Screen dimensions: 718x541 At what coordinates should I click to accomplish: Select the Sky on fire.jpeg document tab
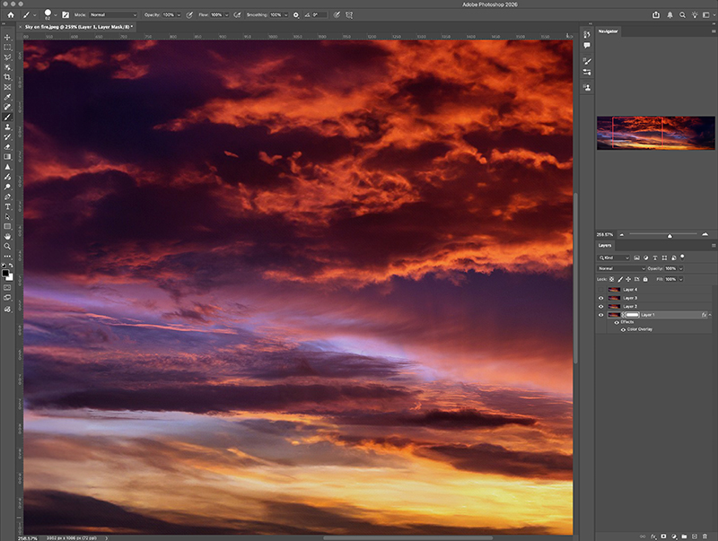pos(79,28)
